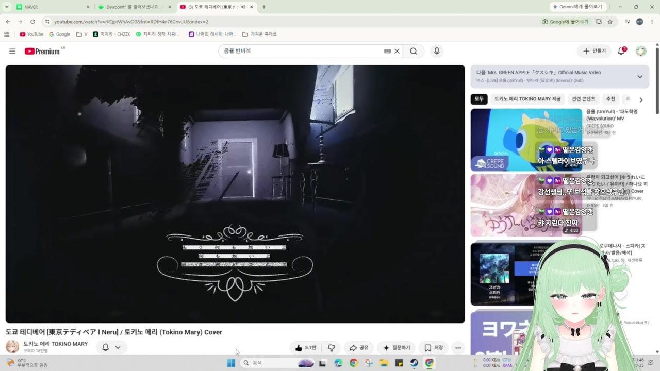This screenshot has width=660, height=371.
Task: Open 토키노 메리 TOKINO MARY channel name link
Action: pos(55,344)
